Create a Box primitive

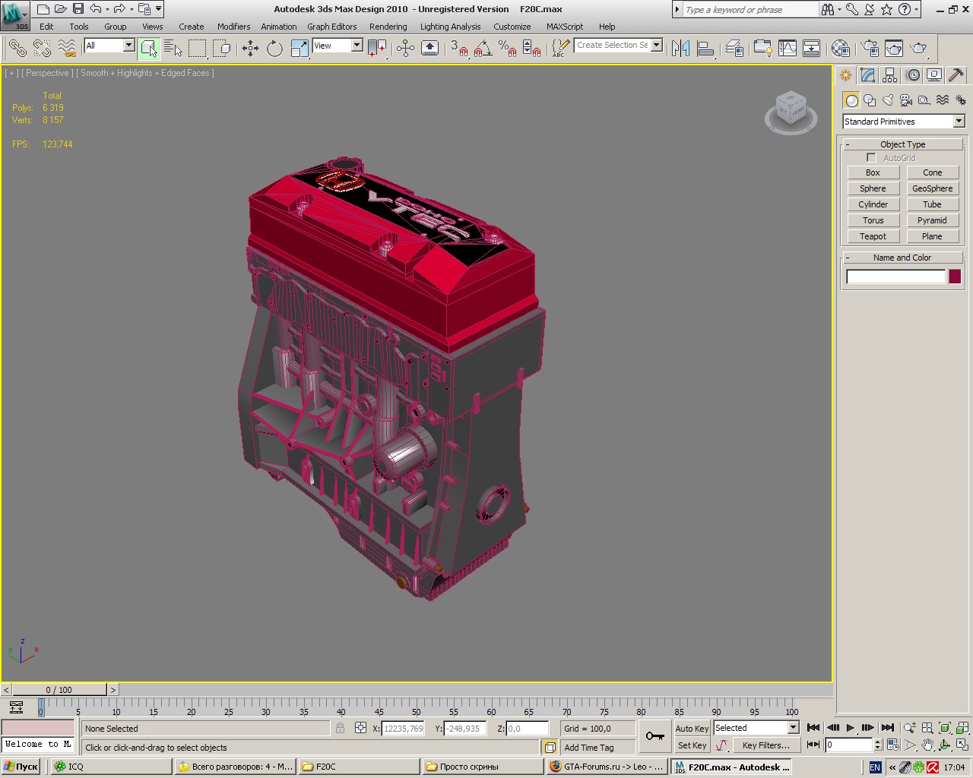pos(873,172)
